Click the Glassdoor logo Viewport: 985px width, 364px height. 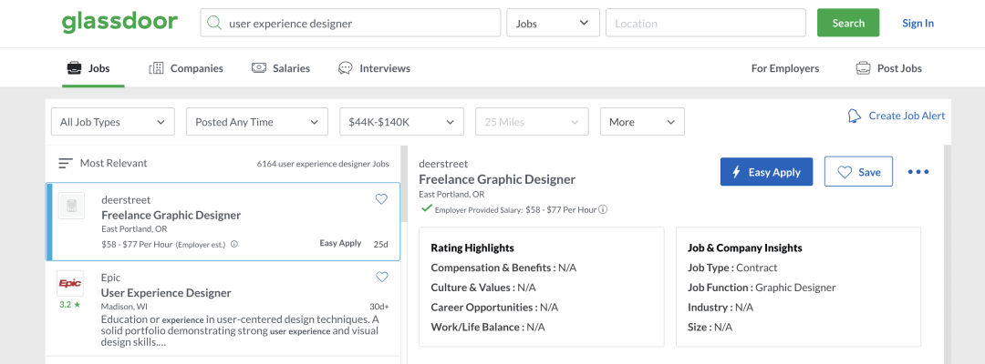(x=119, y=23)
